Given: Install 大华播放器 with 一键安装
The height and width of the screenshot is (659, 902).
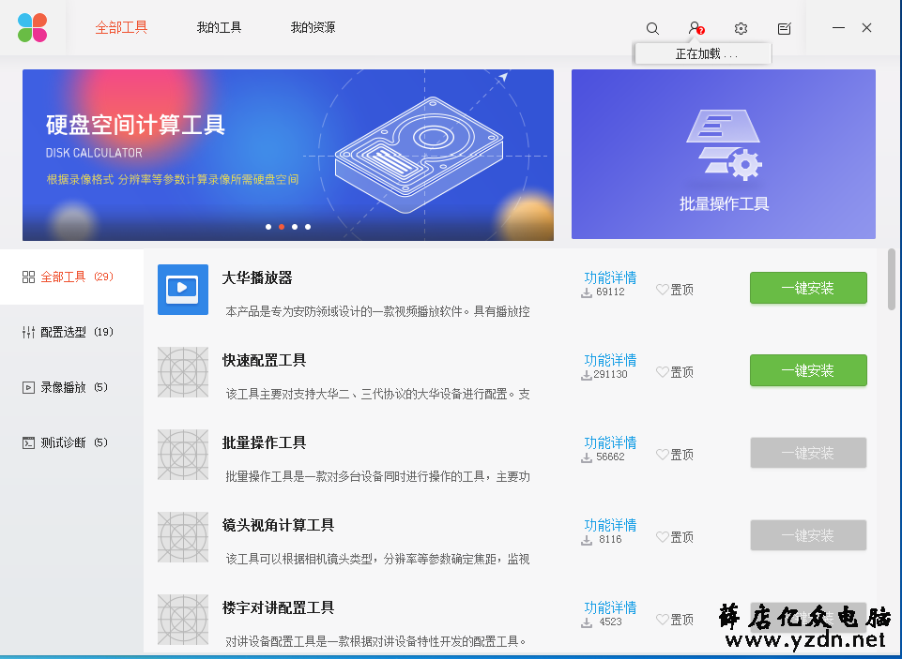Looking at the screenshot, I should pyautogui.click(x=808, y=288).
